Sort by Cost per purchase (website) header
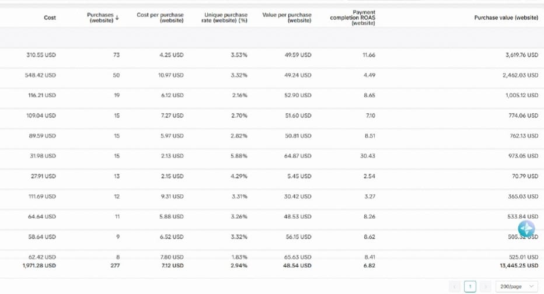 pyautogui.click(x=160, y=18)
